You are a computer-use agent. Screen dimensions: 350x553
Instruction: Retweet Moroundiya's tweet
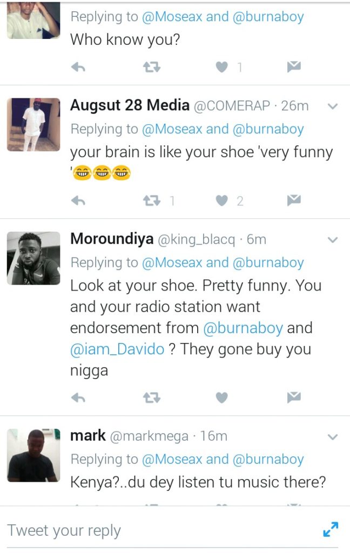(152, 398)
